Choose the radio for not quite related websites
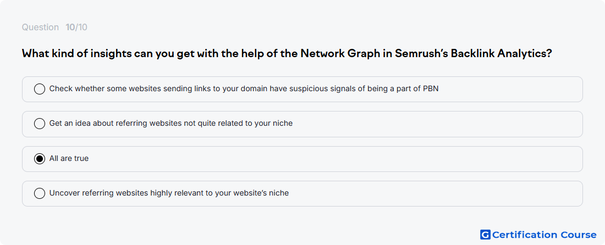Image resolution: width=605 pixels, height=245 pixels. point(40,124)
